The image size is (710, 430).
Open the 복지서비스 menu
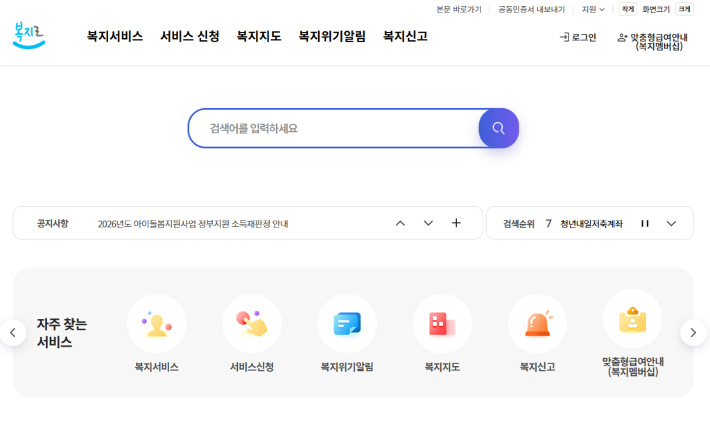click(114, 36)
